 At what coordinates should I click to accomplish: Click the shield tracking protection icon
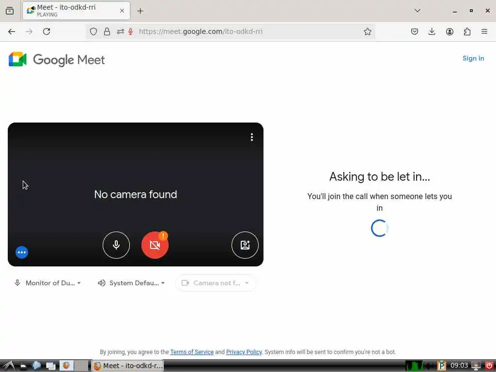click(x=93, y=31)
